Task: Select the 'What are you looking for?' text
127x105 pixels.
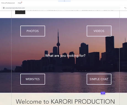Action: (65, 56)
